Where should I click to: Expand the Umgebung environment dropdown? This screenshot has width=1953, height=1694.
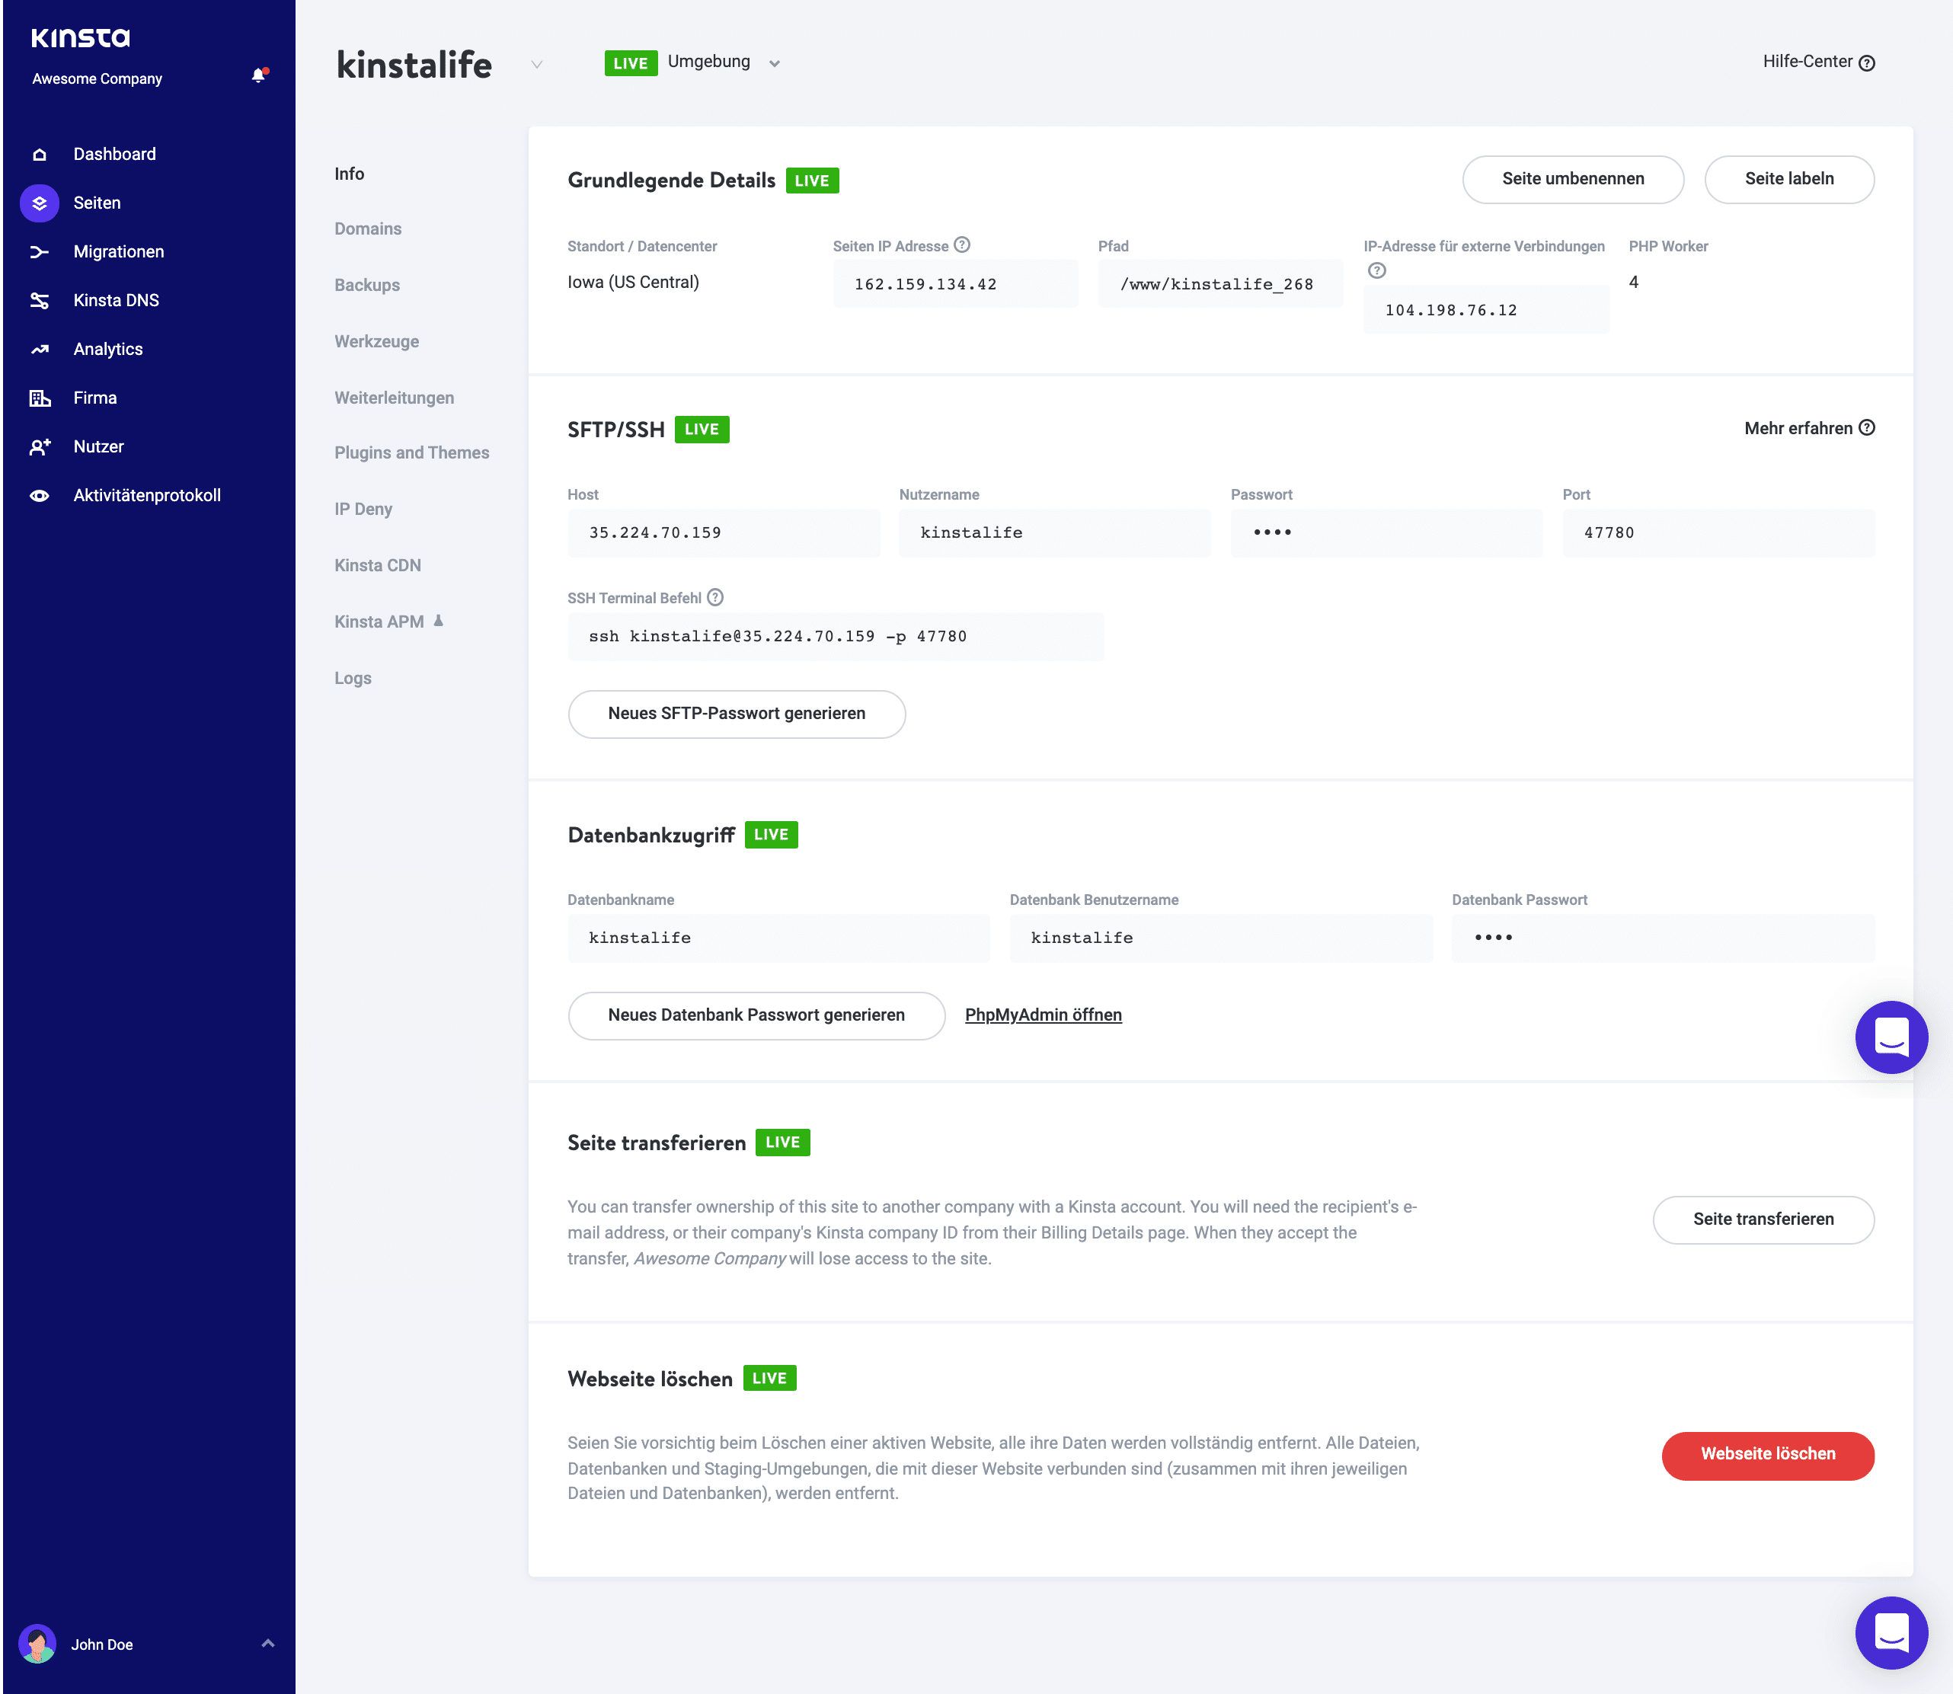tap(775, 62)
